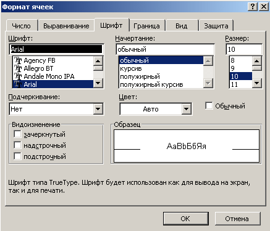The image size is (270, 231).
Task: Click font list scroll up arrow
Action: (x=98, y=61)
